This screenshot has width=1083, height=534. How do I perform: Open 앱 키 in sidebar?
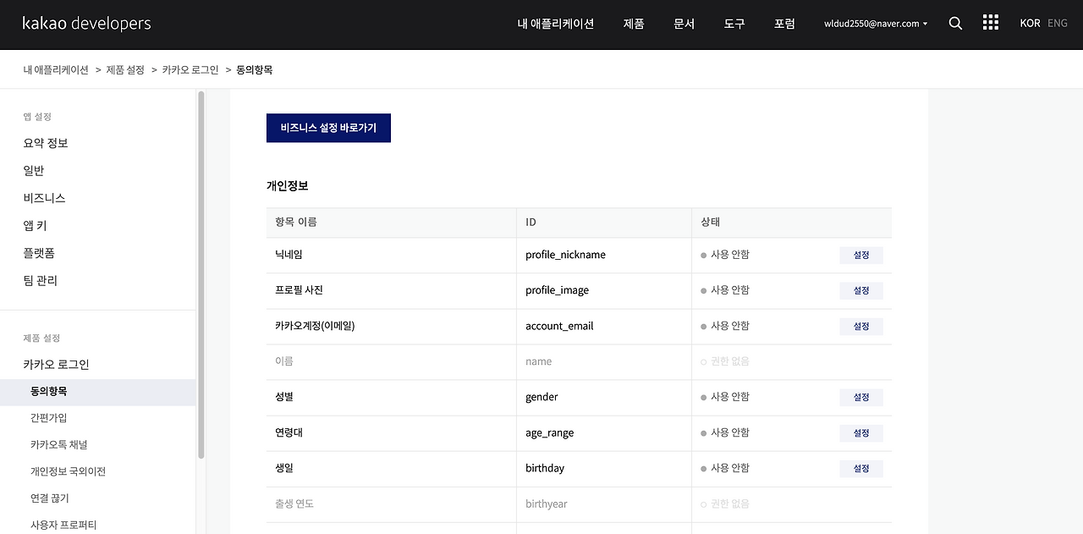pyautogui.click(x=35, y=225)
